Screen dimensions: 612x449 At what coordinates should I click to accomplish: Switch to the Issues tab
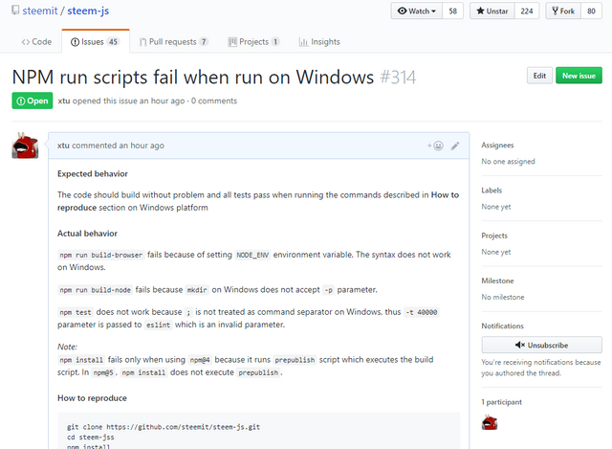(96, 42)
